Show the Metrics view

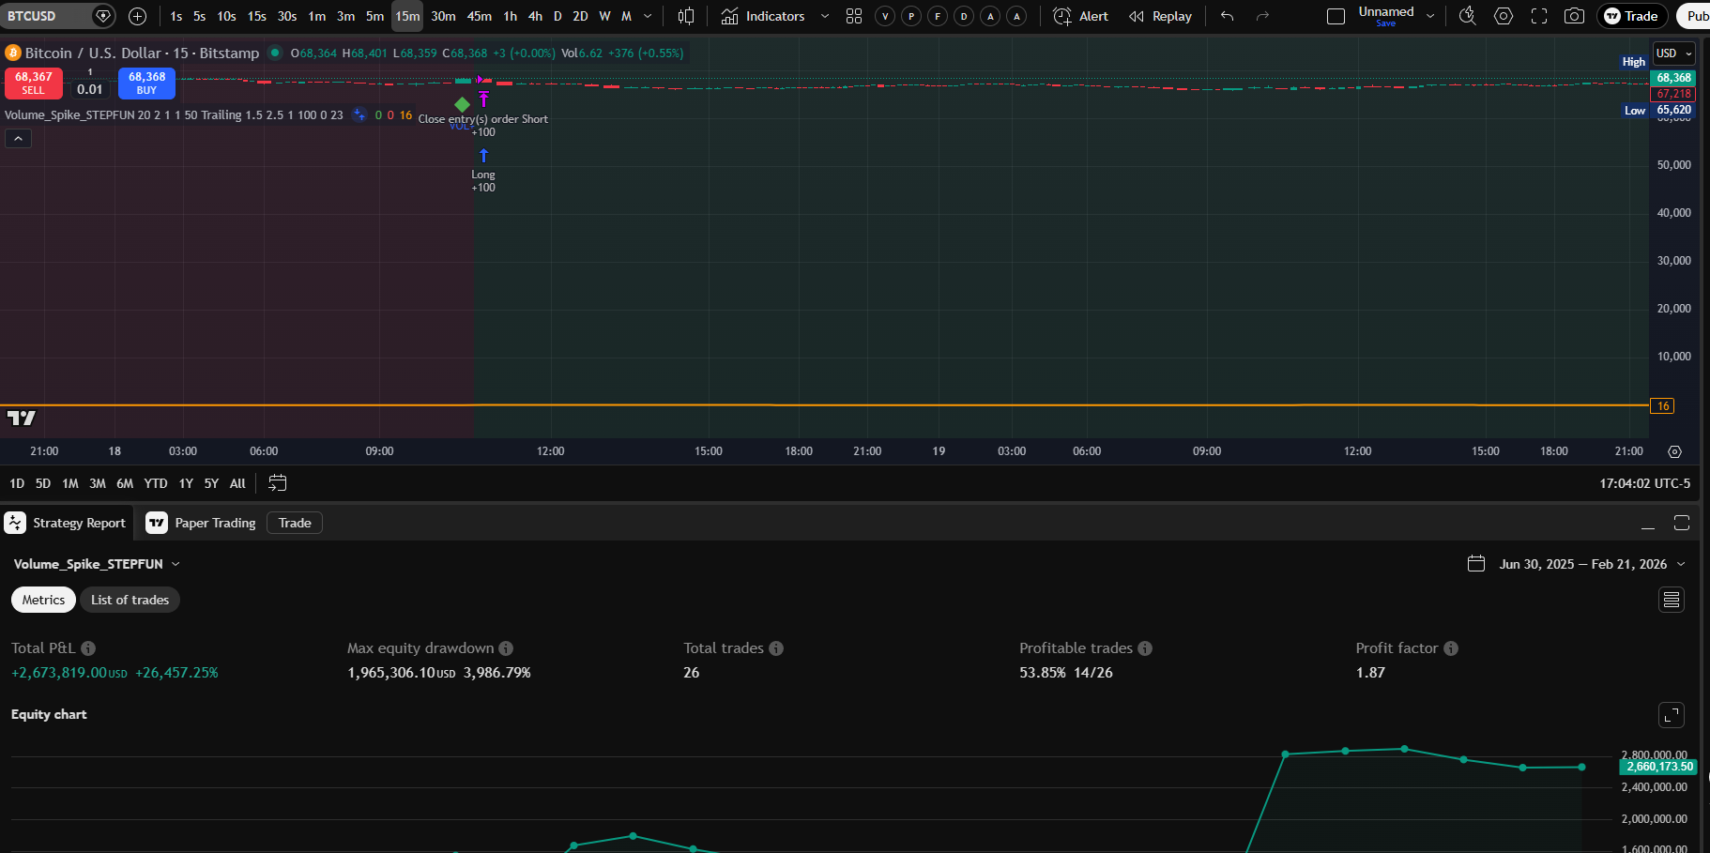click(42, 600)
